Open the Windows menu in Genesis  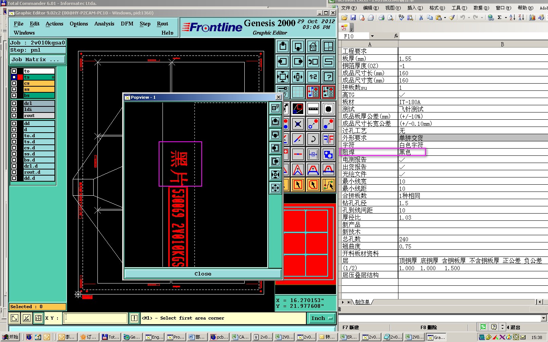(24, 33)
